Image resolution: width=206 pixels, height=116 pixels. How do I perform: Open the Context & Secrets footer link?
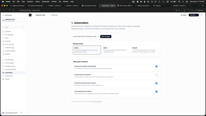[x=97, y=101]
